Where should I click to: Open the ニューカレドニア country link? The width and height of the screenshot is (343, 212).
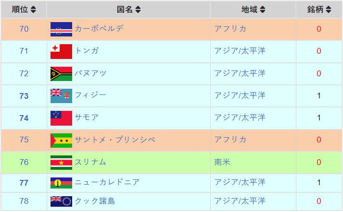[x=107, y=182]
